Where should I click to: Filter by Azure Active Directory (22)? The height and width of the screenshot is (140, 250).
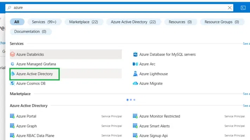[x=133, y=22]
